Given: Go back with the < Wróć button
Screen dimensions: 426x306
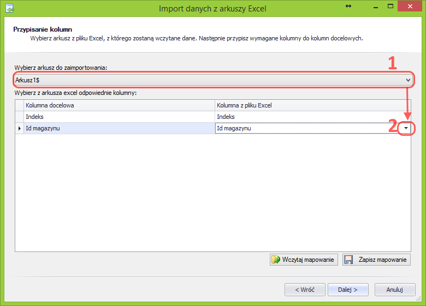Looking at the screenshot, I should pyautogui.click(x=305, y=290).
